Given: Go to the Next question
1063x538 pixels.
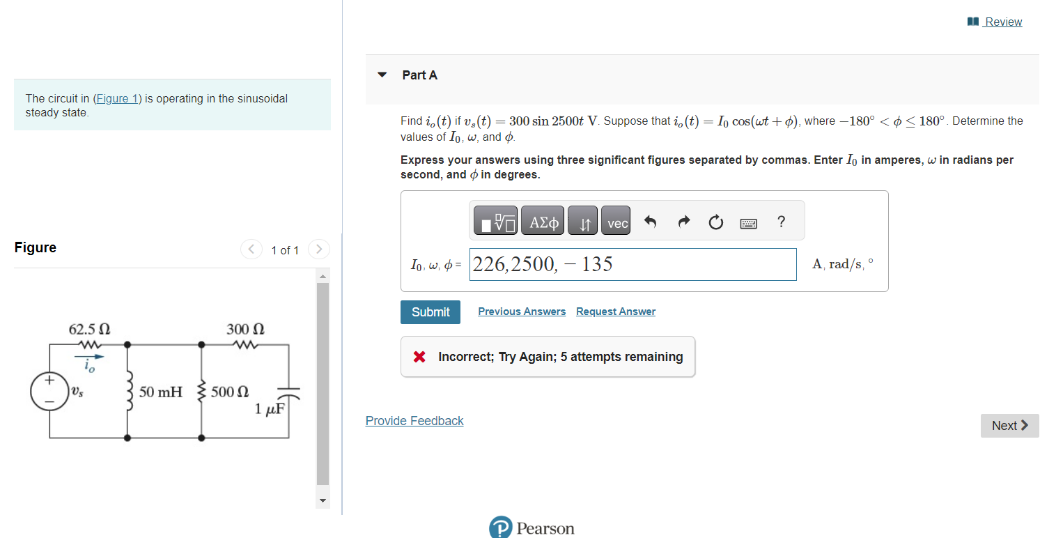Looking at the screenshot, I should pos(1009,426).
